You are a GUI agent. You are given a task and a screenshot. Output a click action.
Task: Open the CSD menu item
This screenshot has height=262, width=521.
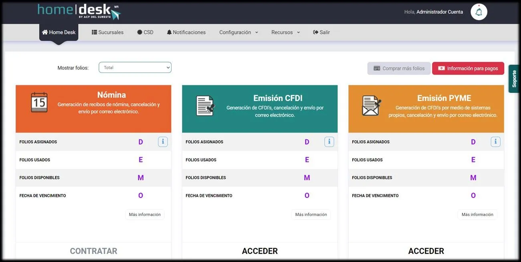pos(145,32)
